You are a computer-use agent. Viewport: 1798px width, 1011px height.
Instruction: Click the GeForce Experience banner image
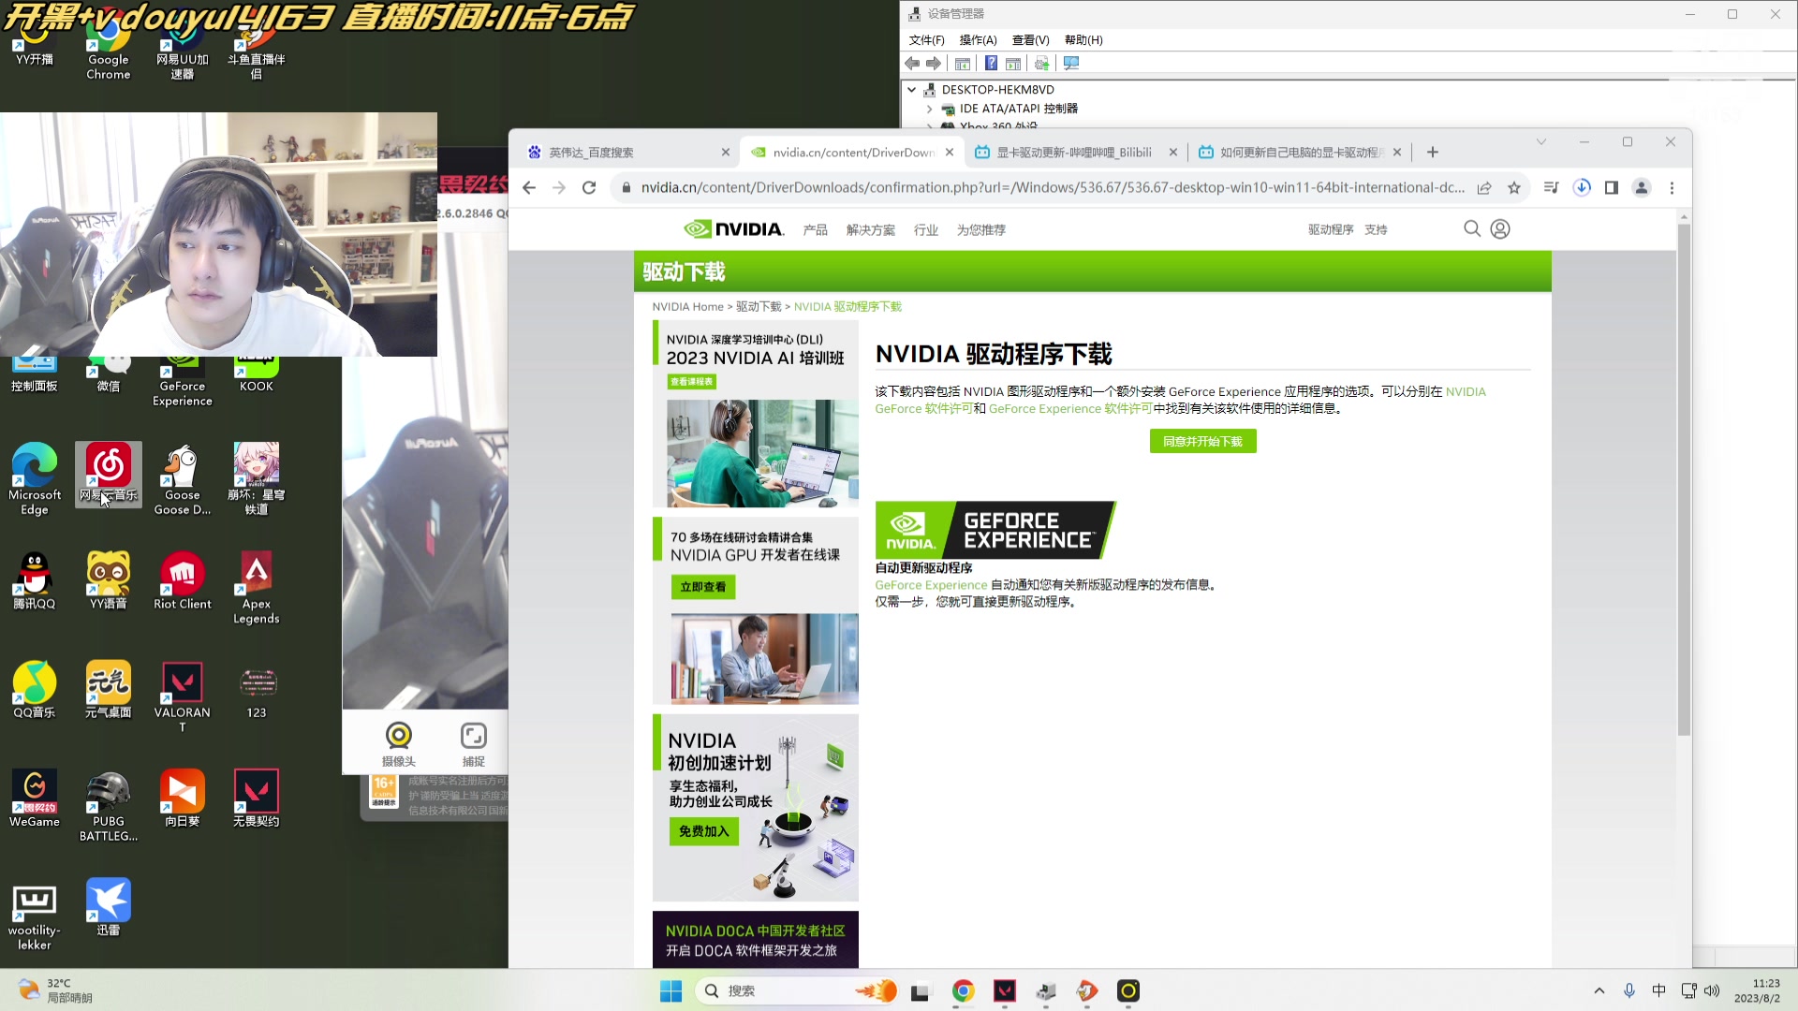point(995,530)
